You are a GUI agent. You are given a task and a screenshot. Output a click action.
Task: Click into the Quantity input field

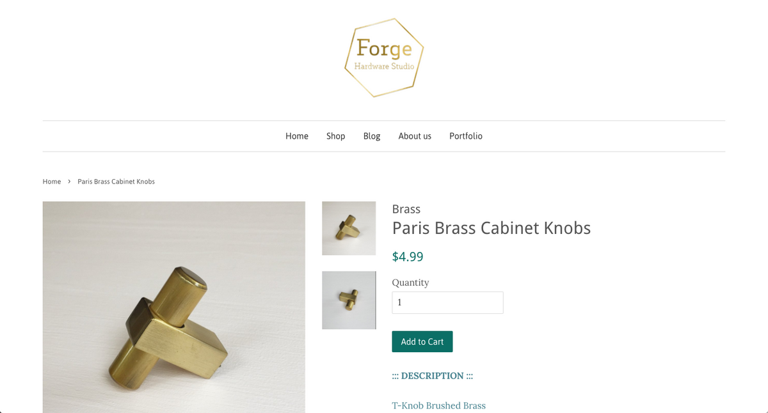pyautogui.click(x=447, y=302)
